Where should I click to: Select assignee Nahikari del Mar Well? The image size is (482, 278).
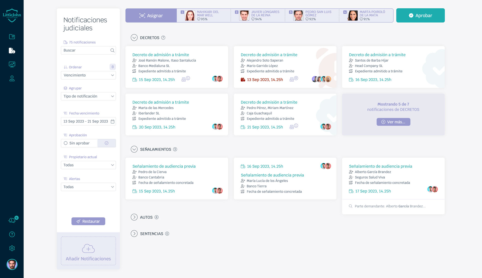click(204, 16)
